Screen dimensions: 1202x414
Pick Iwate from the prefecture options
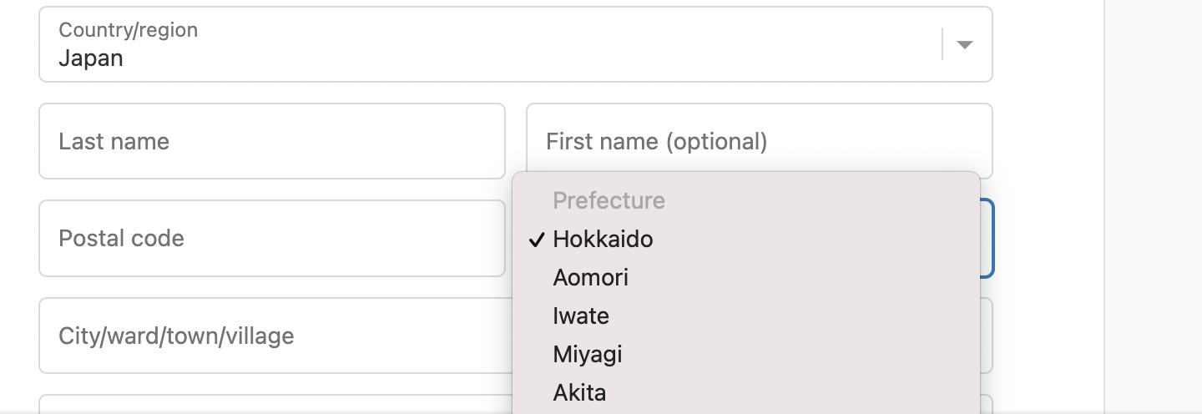[581, 316]
